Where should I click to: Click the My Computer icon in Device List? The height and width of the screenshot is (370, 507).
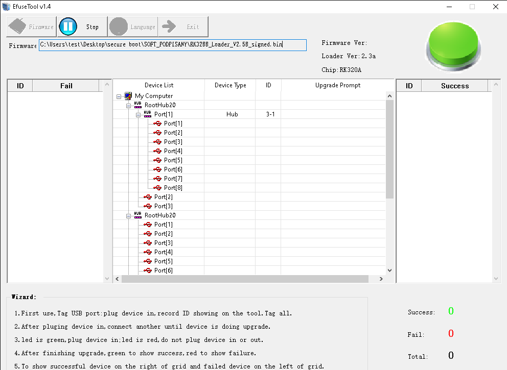(127, 95)
